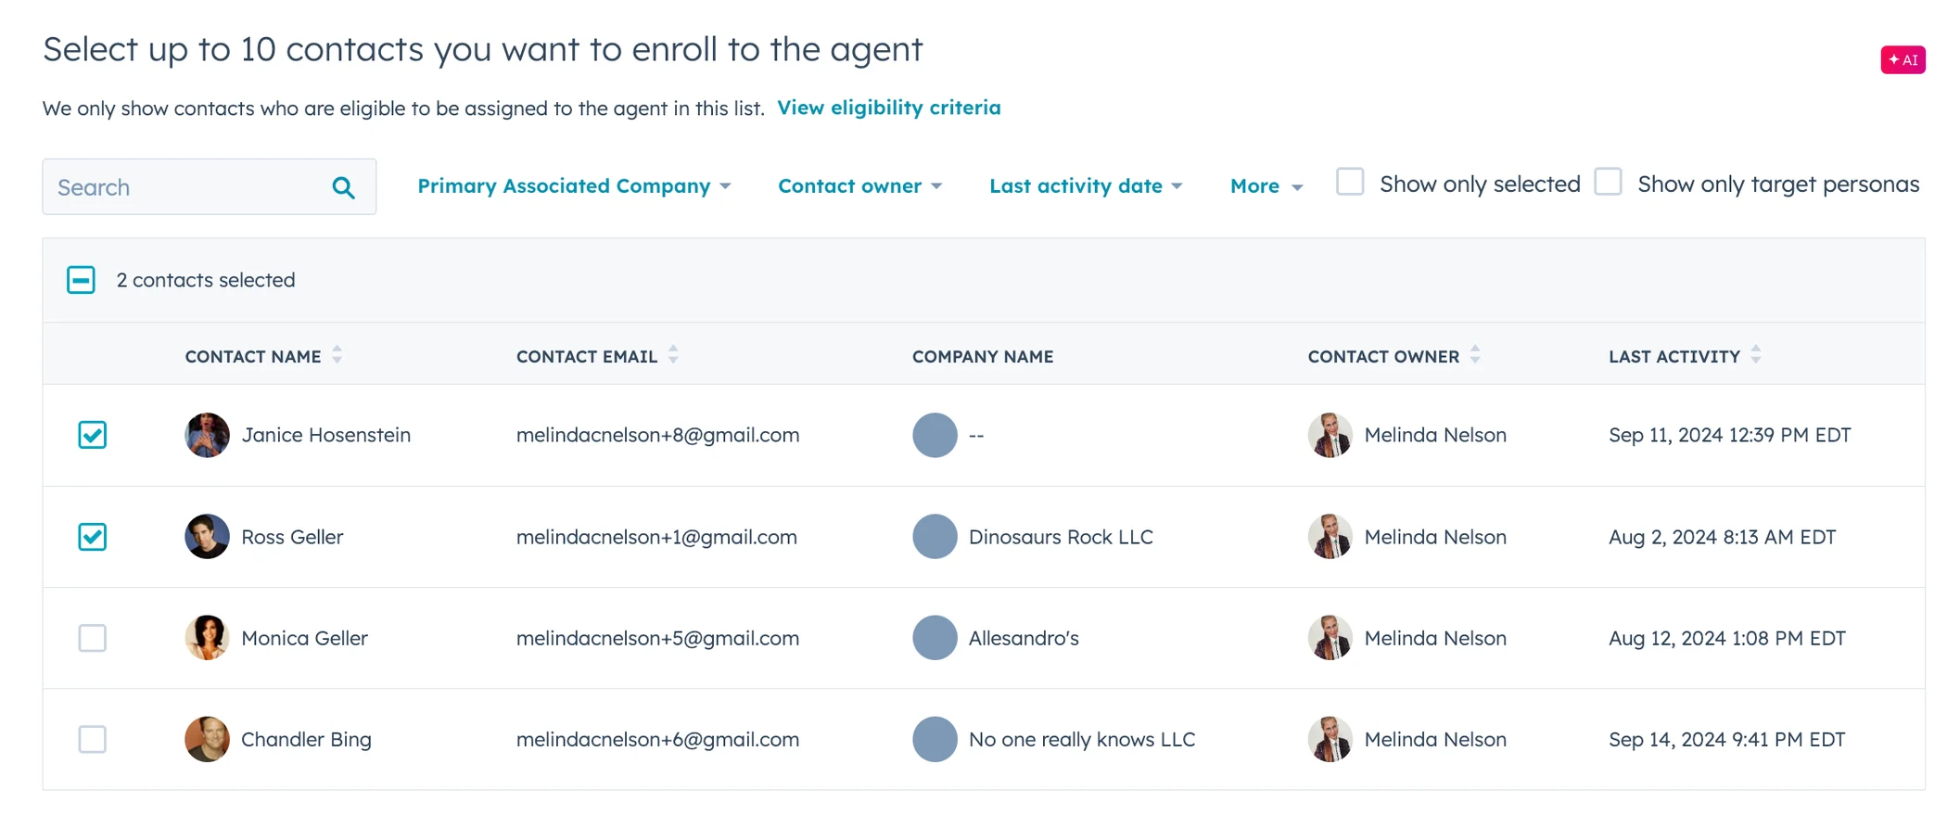This screenshot has width=1947, height=815.
Task: Uncheck Janice Hosenstein's checkbox
Action: (x=93, y=435)
